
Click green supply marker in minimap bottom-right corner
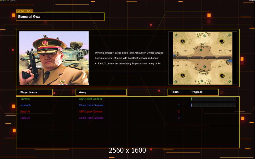click(x=229, y=82)
